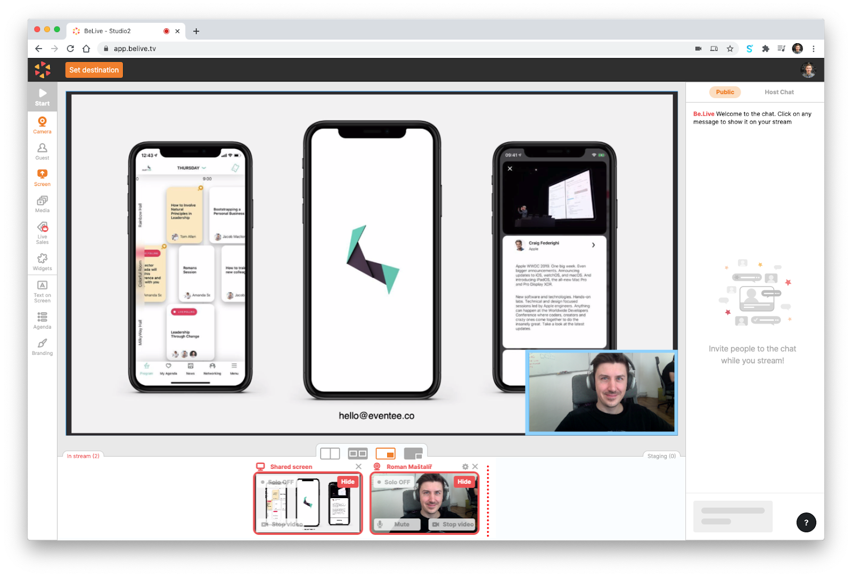This screenshot has height=577, width=852.
Task: Click the cast-to-device icon in address bar
Action: 714,48
